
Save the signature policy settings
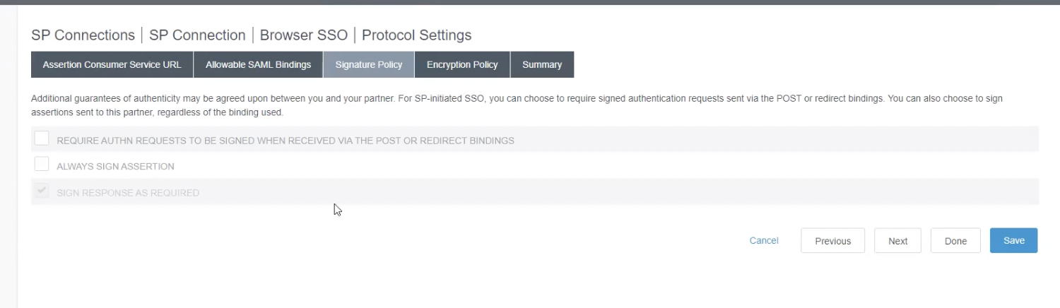coord(1013,240)
